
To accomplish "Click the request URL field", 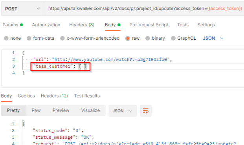I will pyautogui.click(x=144, y=9).
